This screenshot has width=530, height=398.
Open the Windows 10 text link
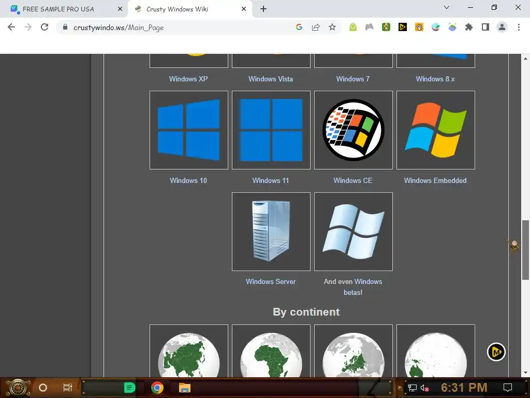coord(188,180)
